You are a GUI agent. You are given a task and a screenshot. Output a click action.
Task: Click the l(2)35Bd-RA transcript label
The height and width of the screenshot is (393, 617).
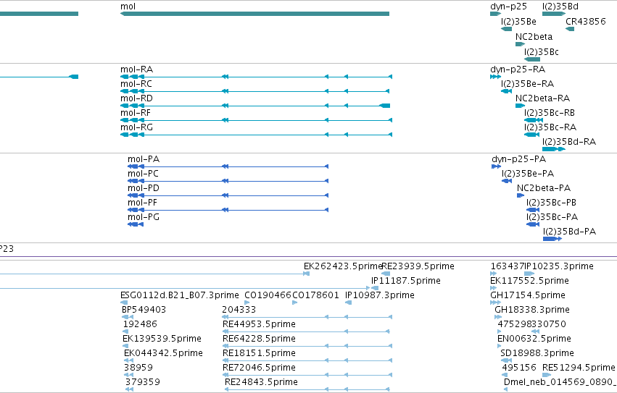point(569,143)
